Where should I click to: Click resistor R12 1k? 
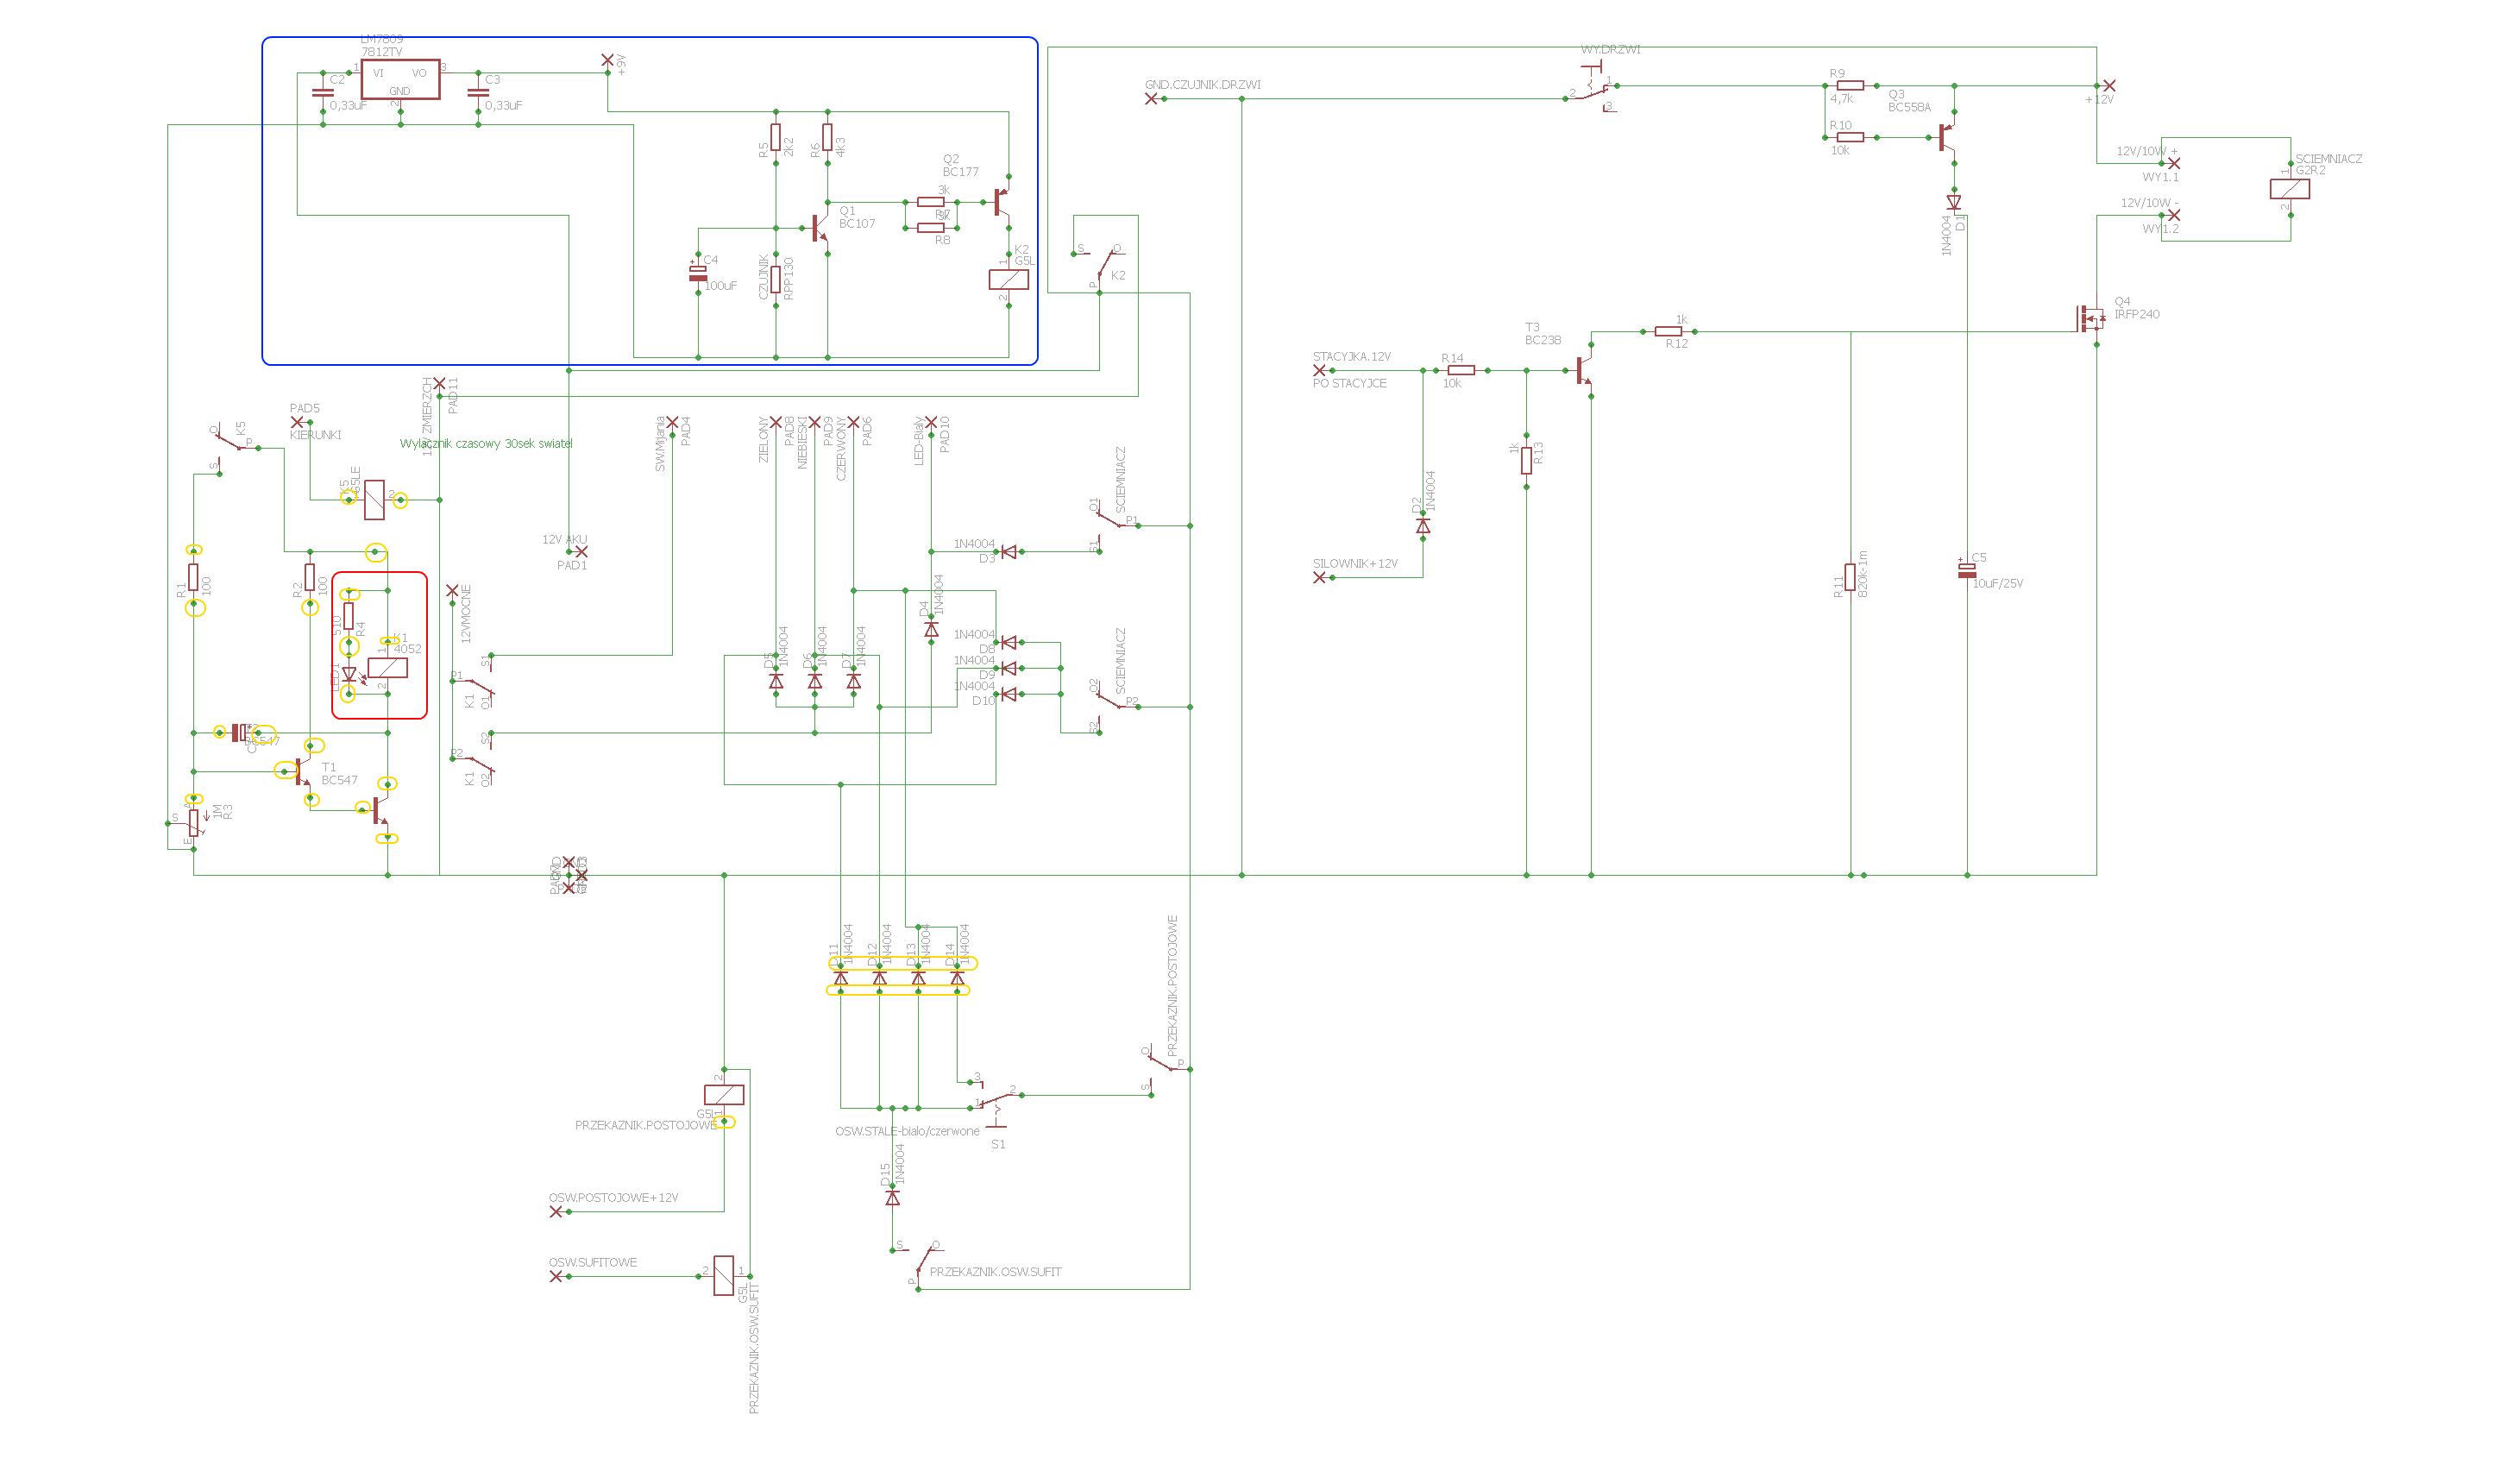[1668, 331]
